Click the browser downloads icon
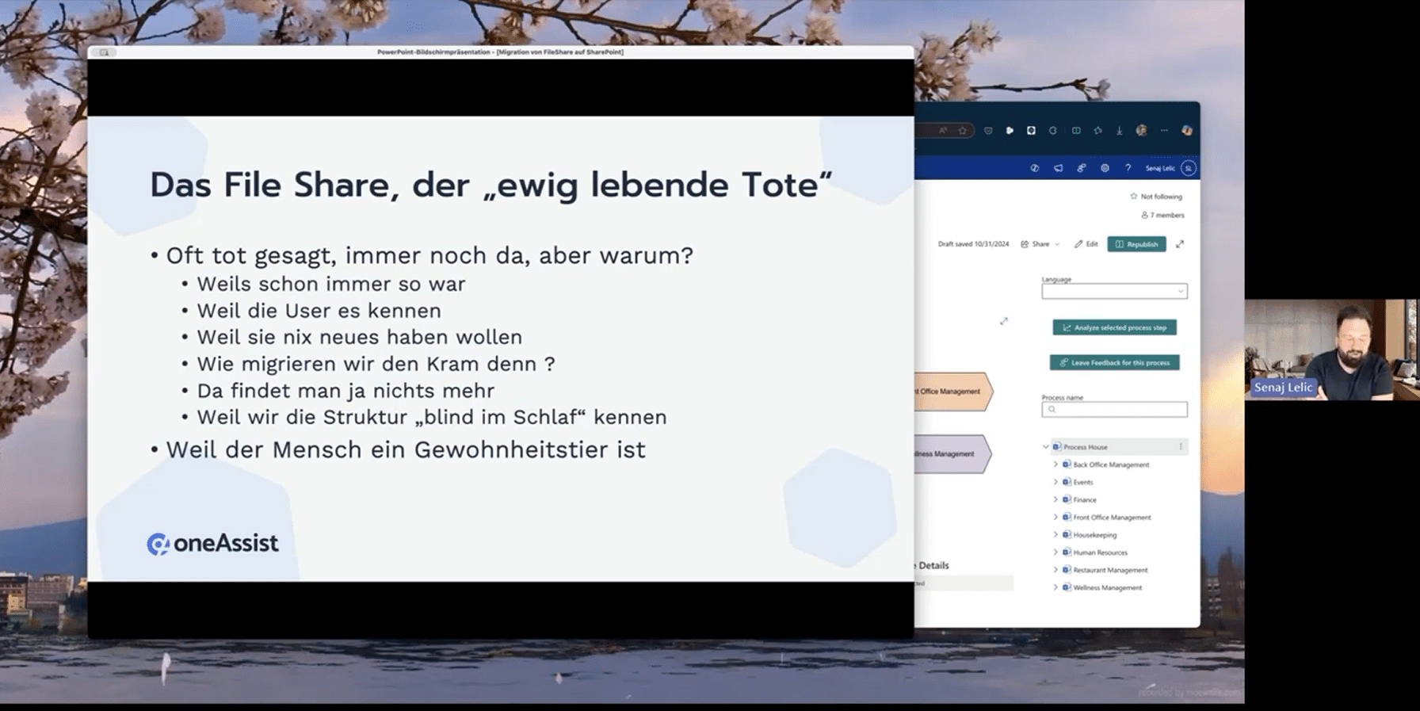The width and height of the screenshot is (1420, 711). click(1119, 131)
